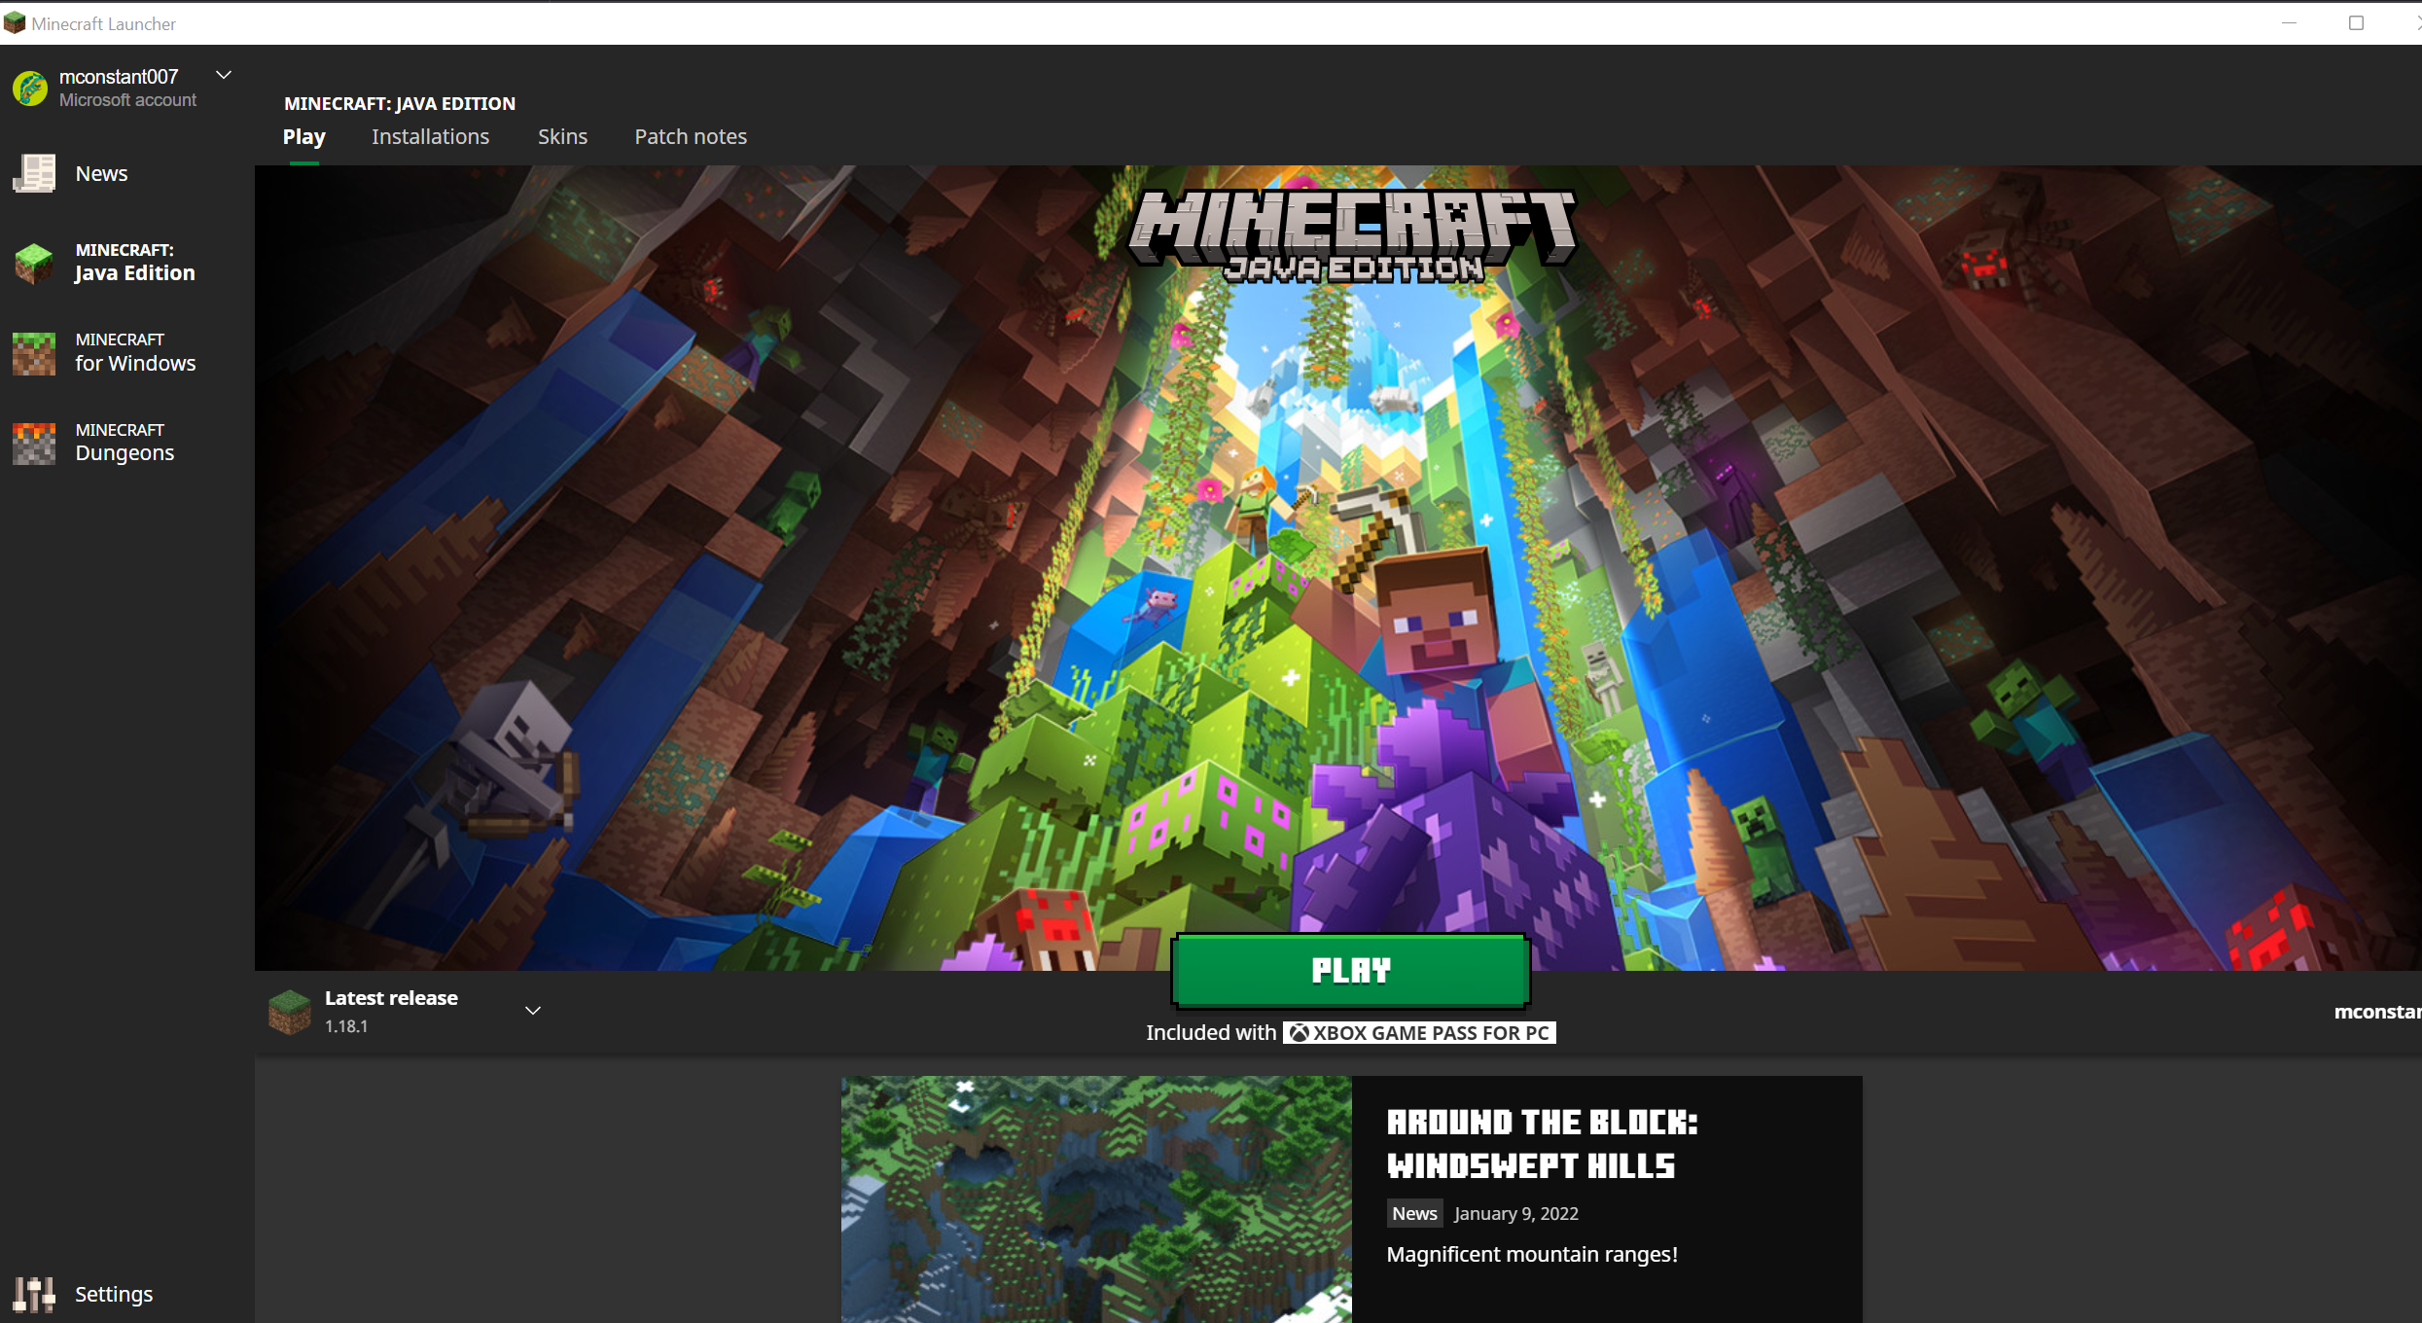
Task: Click the green PLAY button
Action: point(1351,970)
